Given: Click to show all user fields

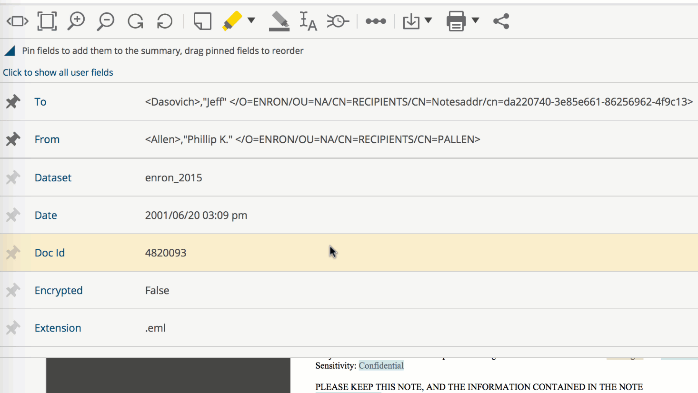Looking at the screenshot, I should (x=58, y=72).
